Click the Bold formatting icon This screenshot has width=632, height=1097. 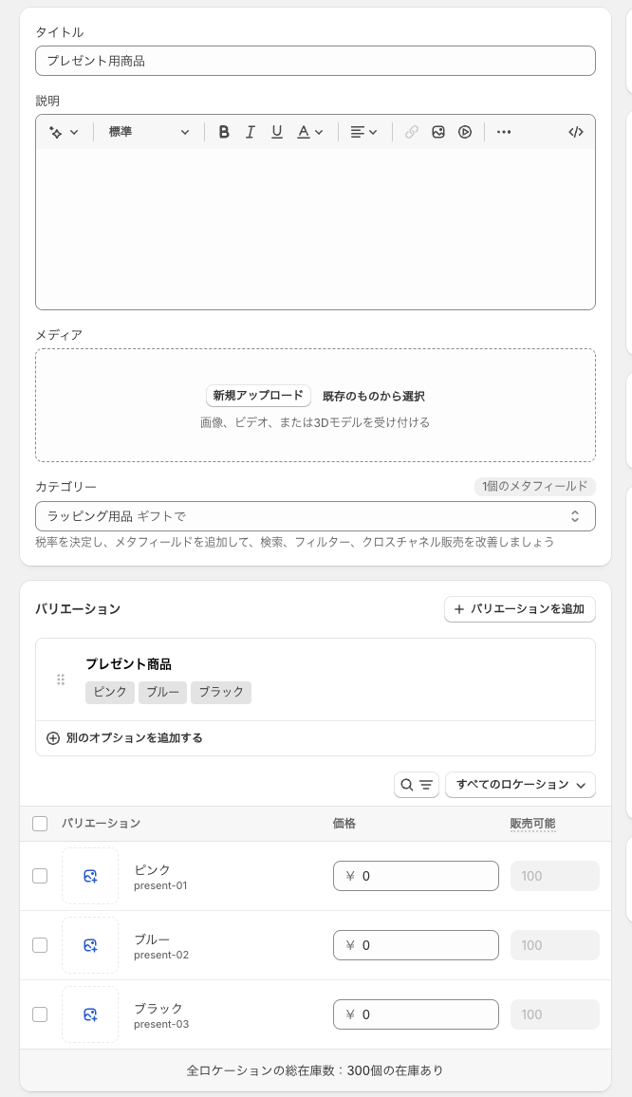[x=224, y=132]
